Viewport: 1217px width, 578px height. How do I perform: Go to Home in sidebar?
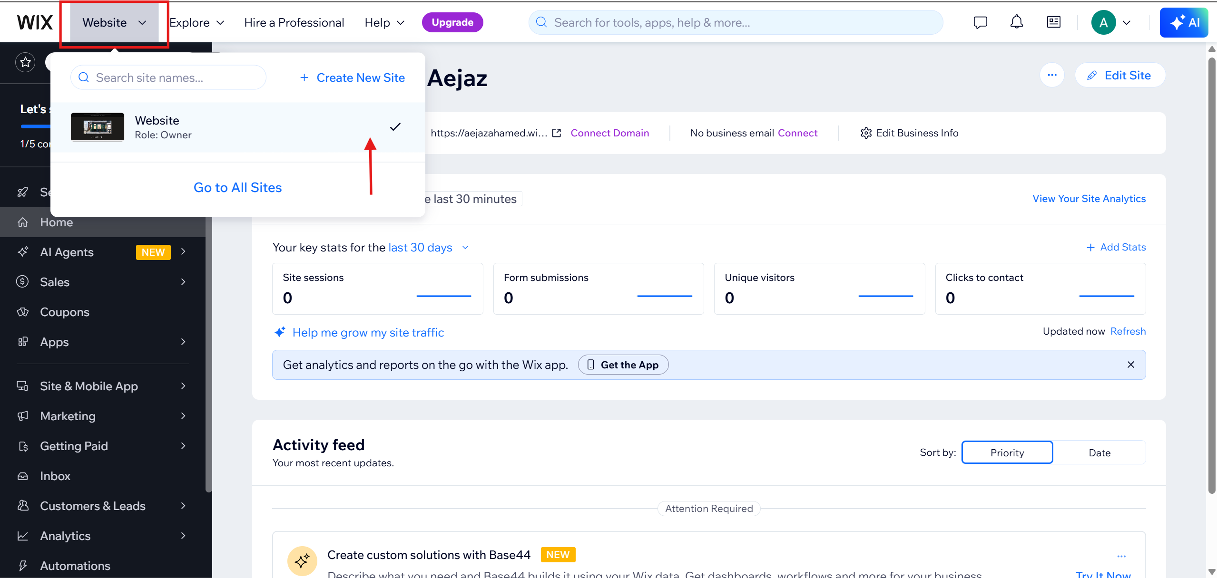[103, 222]
